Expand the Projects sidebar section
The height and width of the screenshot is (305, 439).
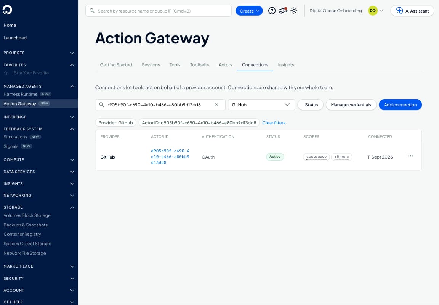(x=39, y=53)
